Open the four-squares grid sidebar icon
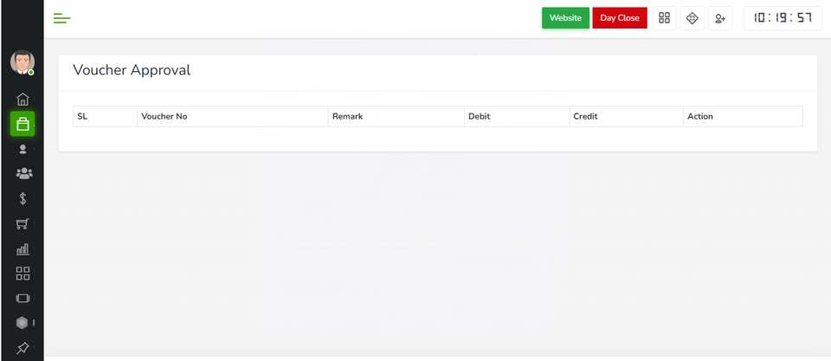The image size is (831, 361). point(23,274)
